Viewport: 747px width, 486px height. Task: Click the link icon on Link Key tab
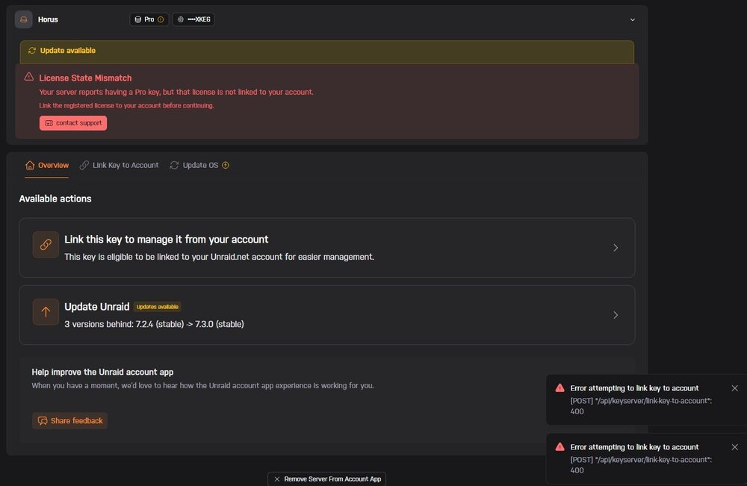point(84,165)
